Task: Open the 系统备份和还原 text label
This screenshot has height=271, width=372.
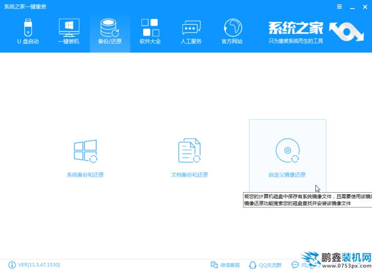Action: (85, 175)
